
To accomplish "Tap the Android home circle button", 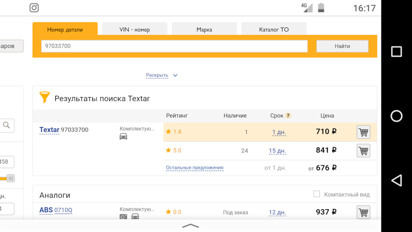I will pos(397,116).
